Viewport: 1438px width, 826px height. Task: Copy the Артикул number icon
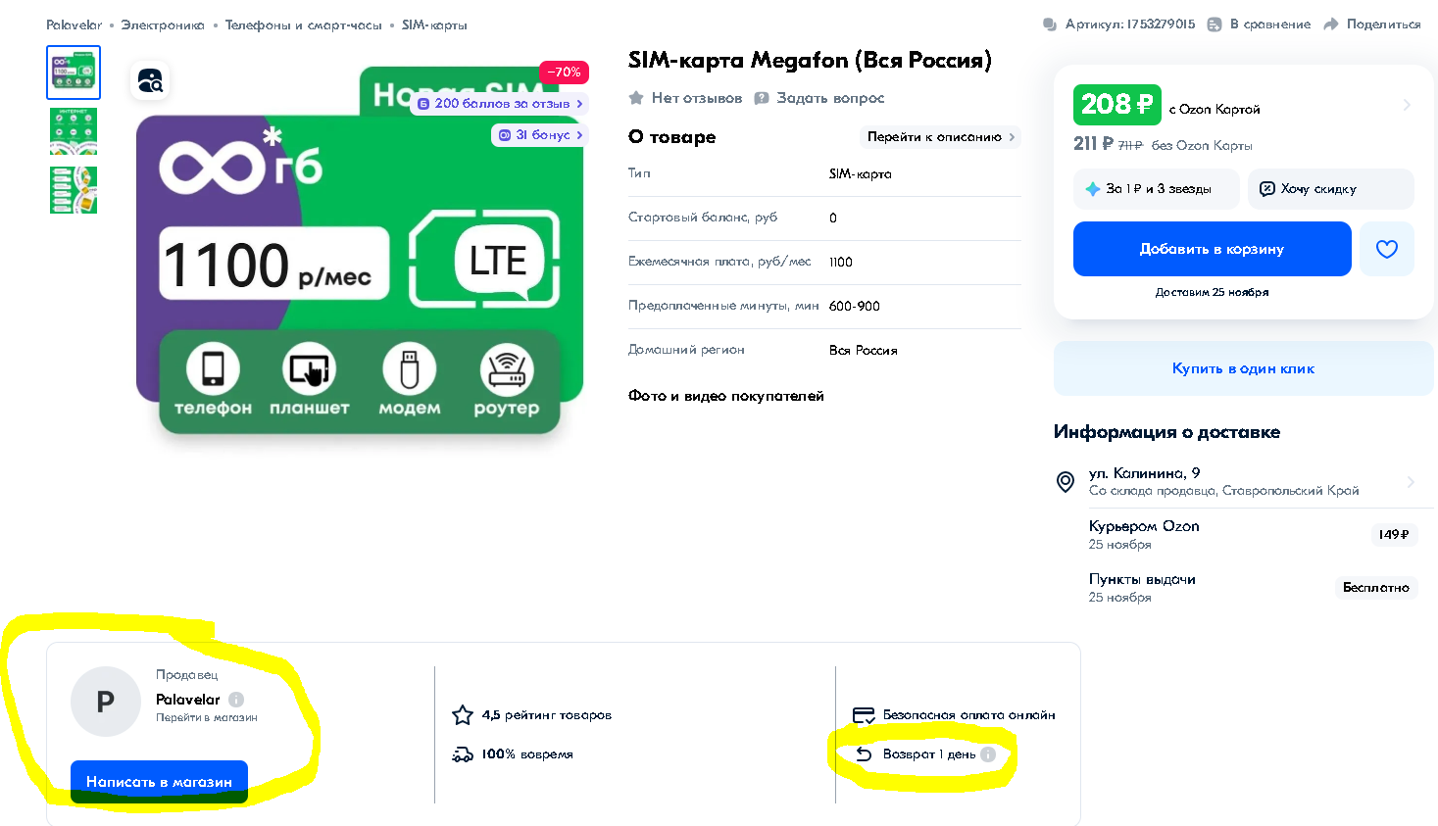(1050, 24)
